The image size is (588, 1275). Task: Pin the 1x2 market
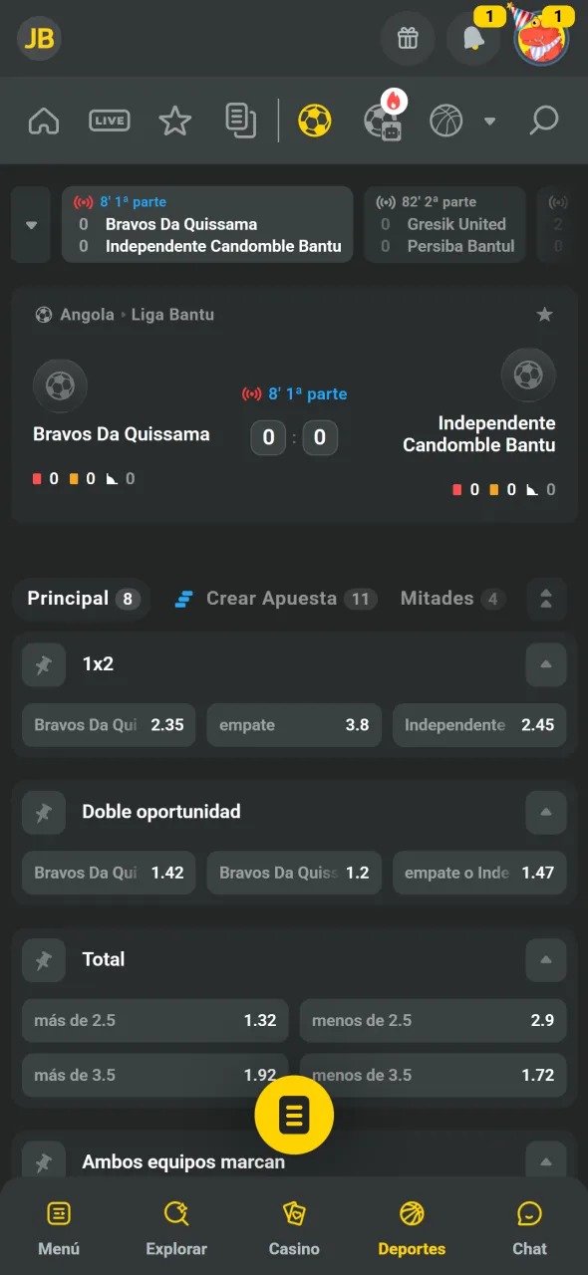click(43, 664)
